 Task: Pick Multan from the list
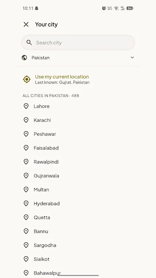coord(78,190)
